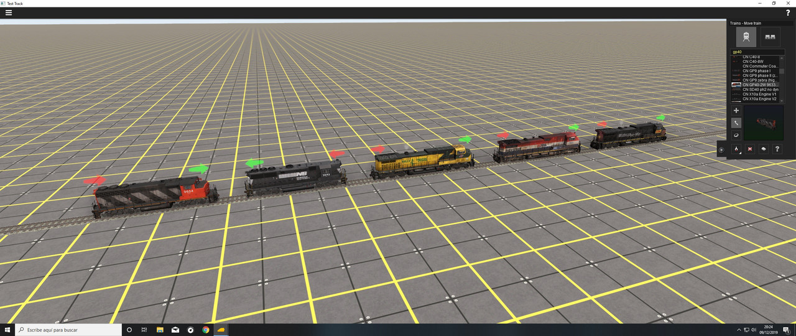Viewport: 796px width, 336px height.
Task: Open the Windows Start menu
Action: coord(8,330)
